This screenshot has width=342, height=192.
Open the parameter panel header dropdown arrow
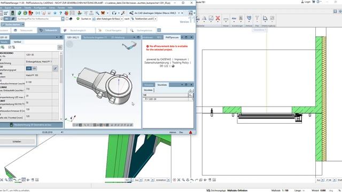point(57,37)
